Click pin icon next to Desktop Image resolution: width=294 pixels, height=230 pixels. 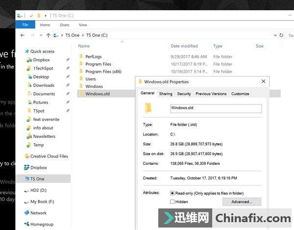[68, 77]
